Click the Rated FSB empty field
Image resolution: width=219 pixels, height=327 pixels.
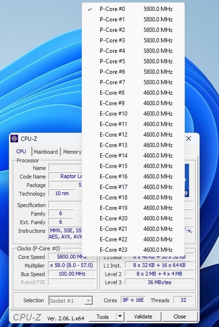coord(72,282)
